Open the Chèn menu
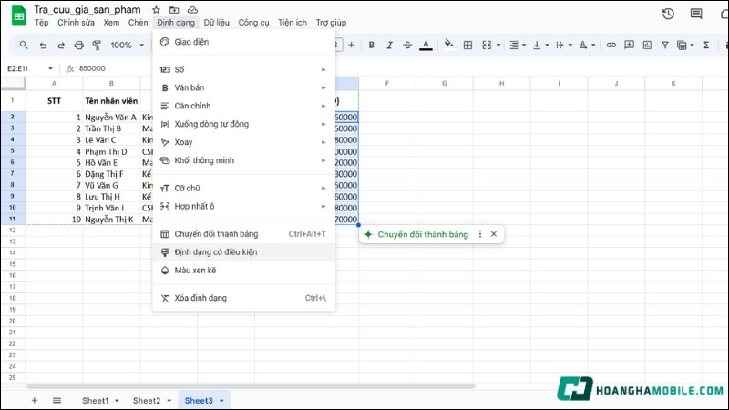729x410 pixels. pyautogui.click(x=139, y=22)
